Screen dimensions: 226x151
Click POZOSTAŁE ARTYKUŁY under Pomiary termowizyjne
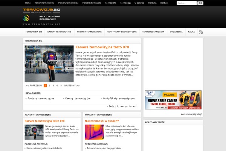coord(96,144)
